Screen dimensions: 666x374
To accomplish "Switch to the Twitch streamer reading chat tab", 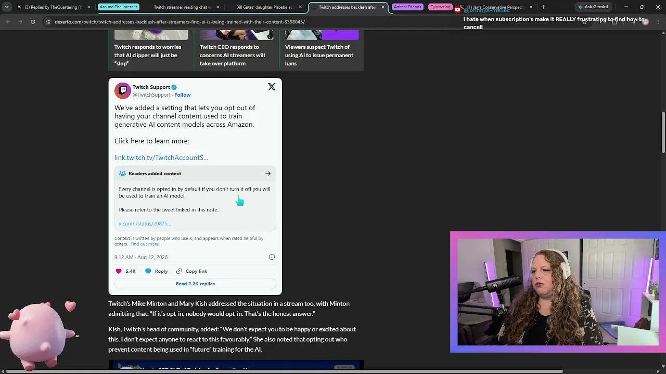I will (182, 7).
